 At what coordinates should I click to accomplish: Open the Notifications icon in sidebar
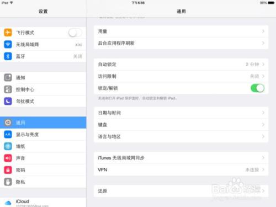coord(8,77)
